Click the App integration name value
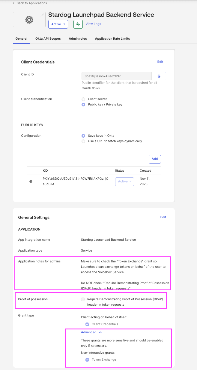197x370 pixels. coord(108,240)
